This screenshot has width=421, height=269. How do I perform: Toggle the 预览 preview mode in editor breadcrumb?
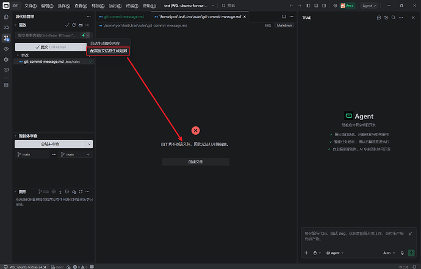(268, 26)
